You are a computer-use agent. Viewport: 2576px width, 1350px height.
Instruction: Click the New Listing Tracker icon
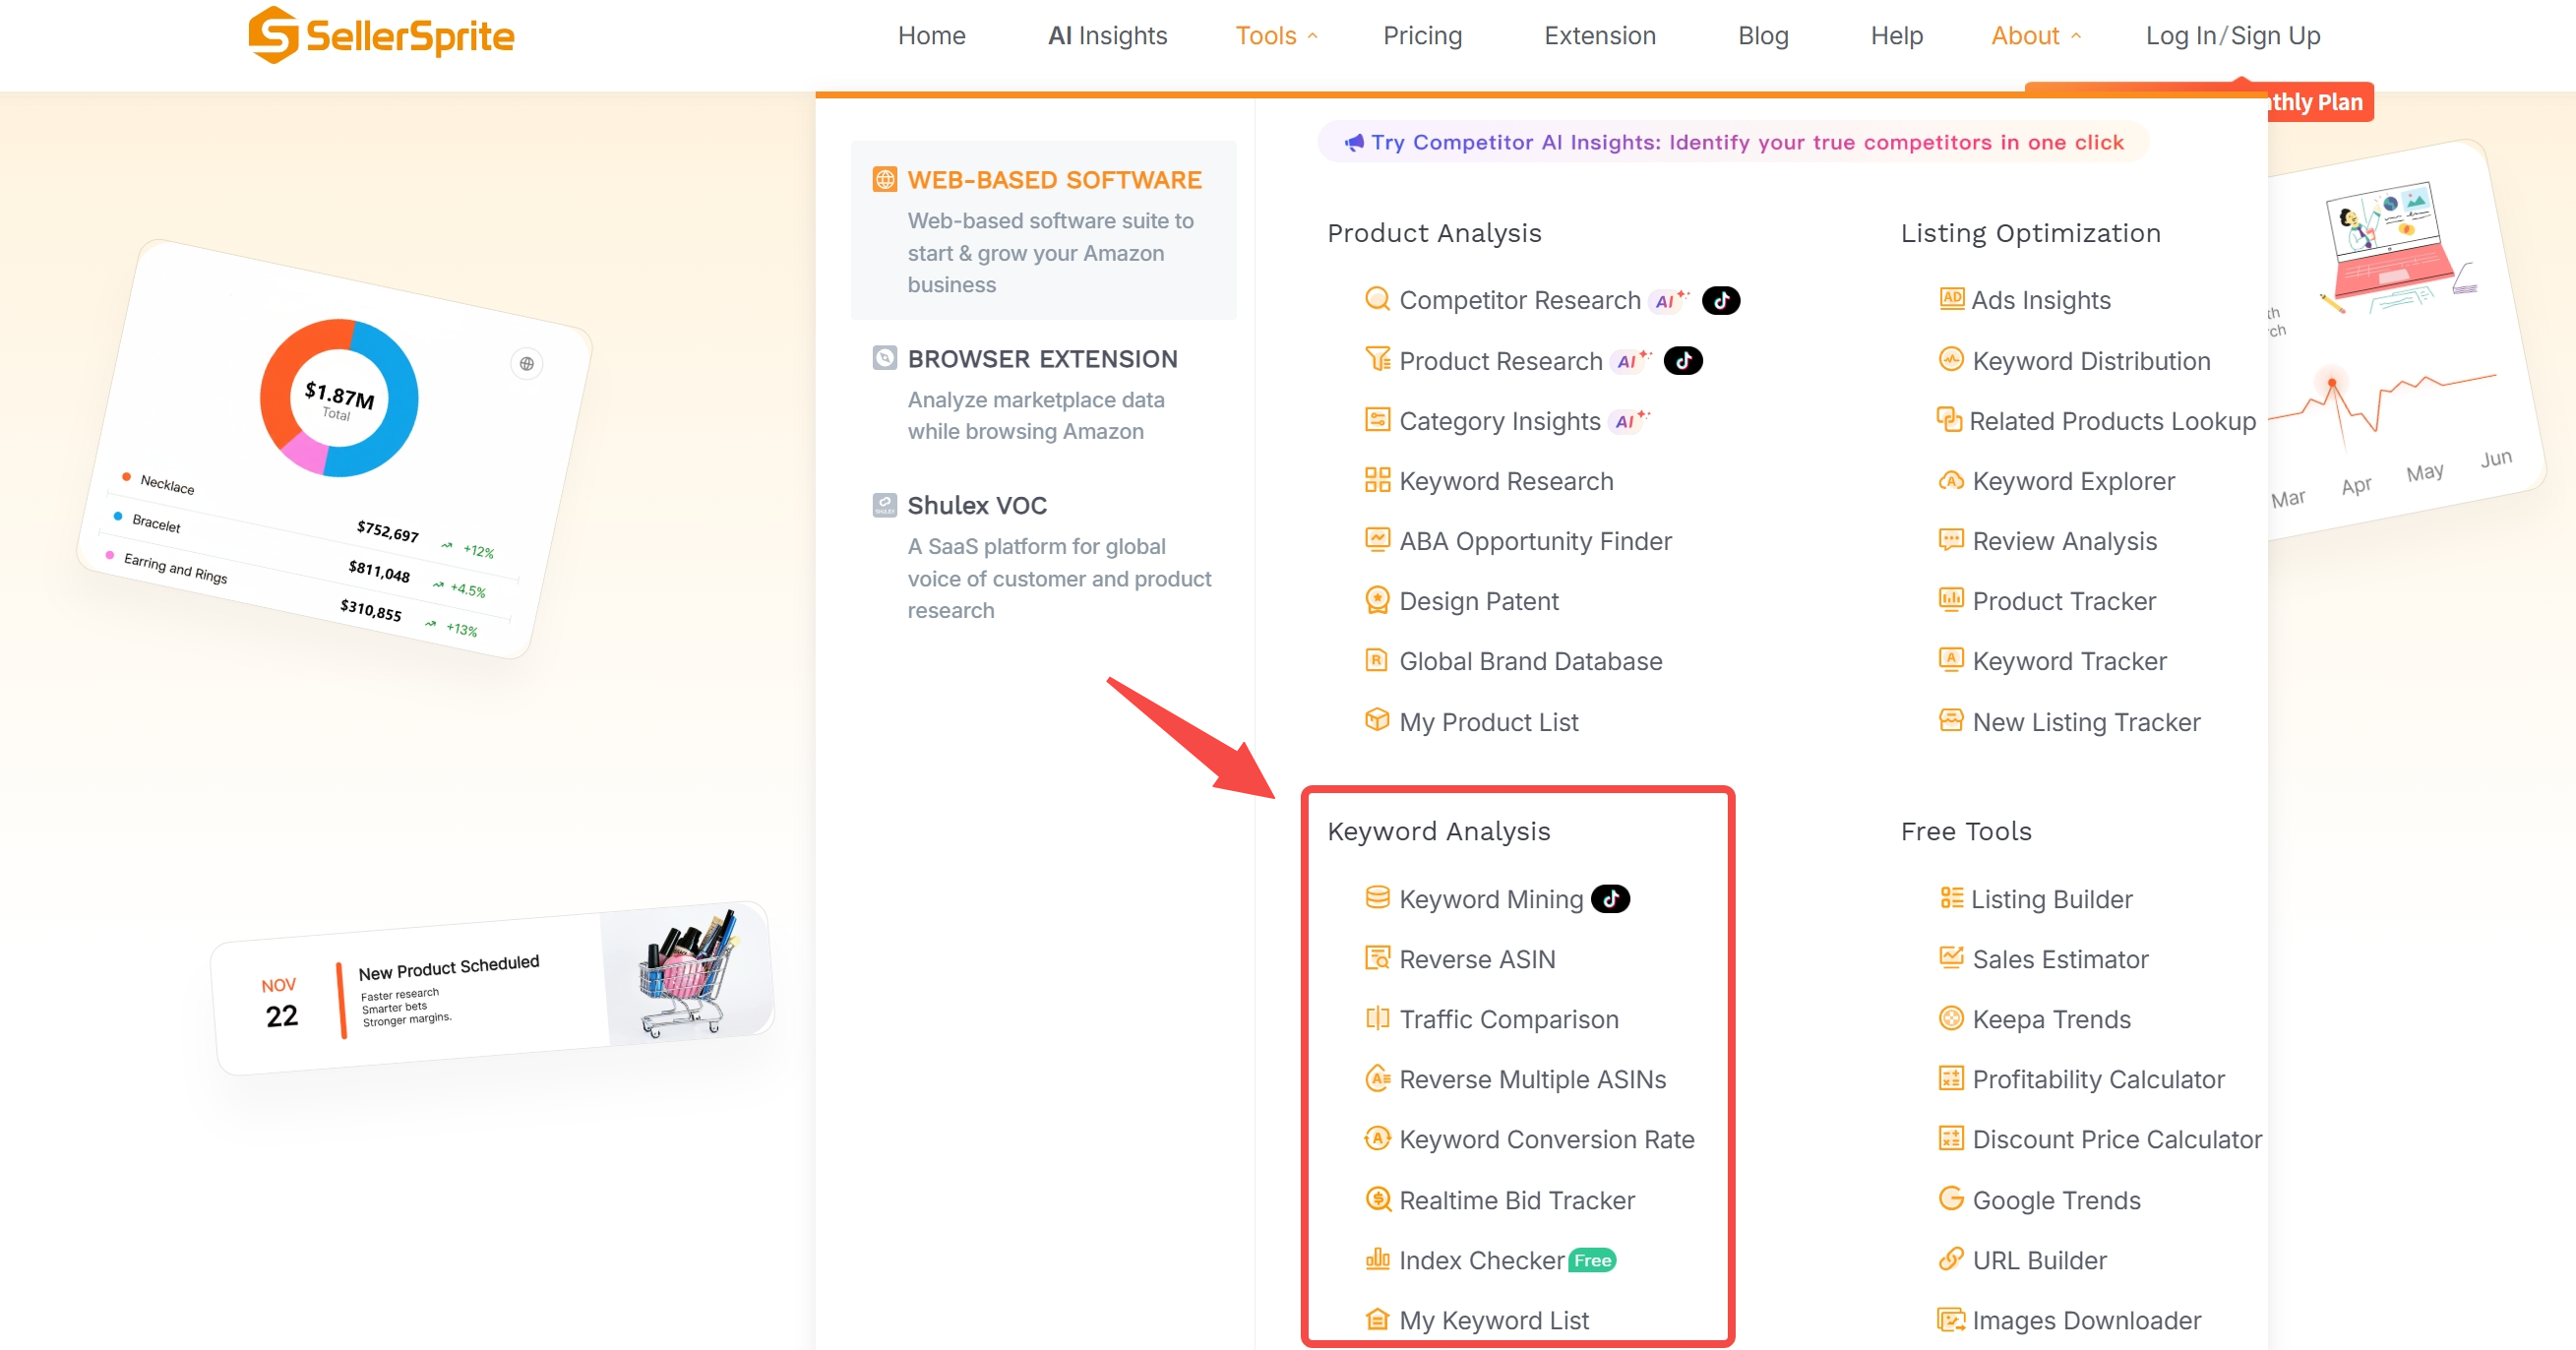[1951, 720]
